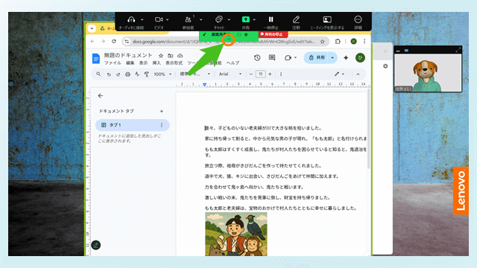Open the 100% zoom dropdown
Viewport: 477px width, 268px height.
click(162, 74)
